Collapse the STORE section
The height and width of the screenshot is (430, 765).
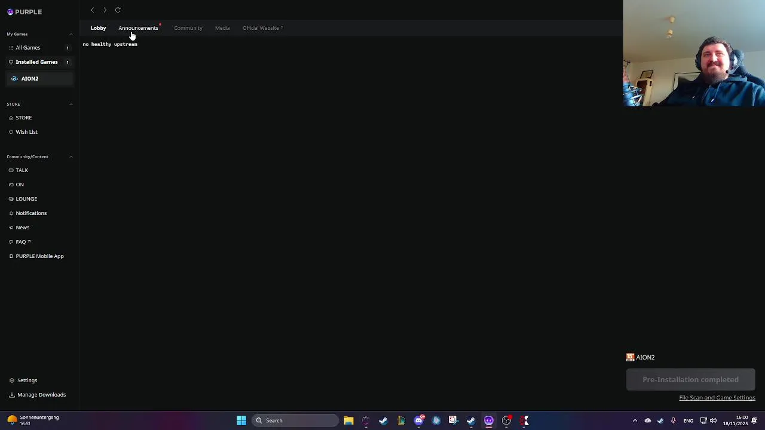pyautogui.click(x=71, y=104)
